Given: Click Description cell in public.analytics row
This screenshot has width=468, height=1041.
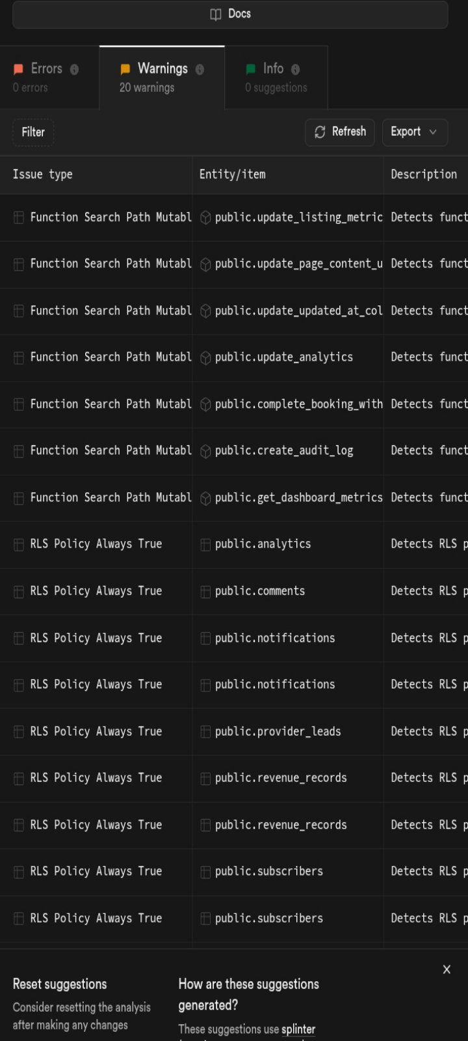Looking at the screenshot, I should click(426, 544).
